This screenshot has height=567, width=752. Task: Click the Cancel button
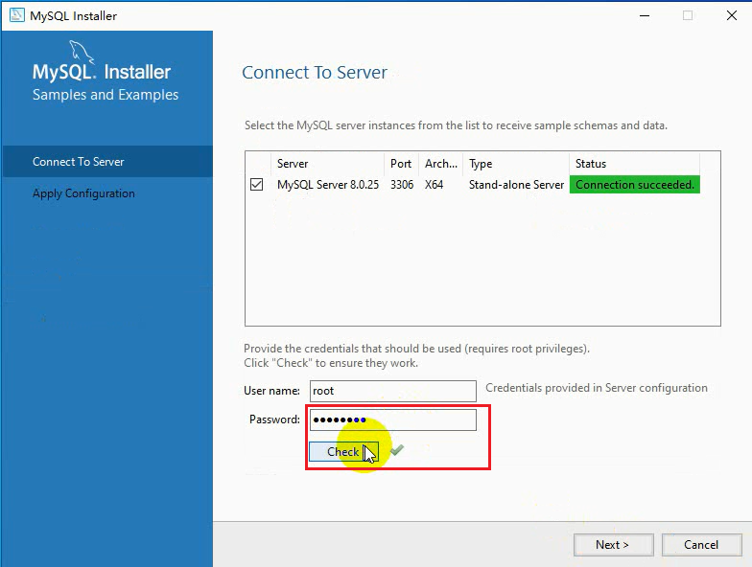click(701, 545)
